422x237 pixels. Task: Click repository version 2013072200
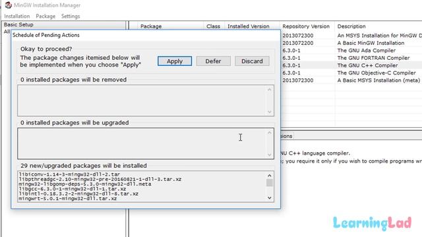pos(297,43)
